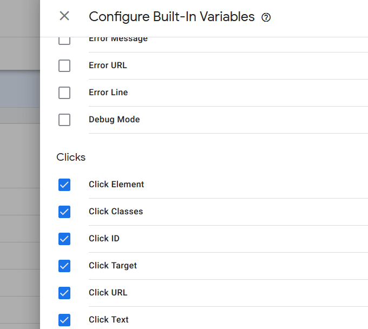Uncheck the Click ID variable
The width and height of the screenshot is (368, 329).
pos(64,239)
